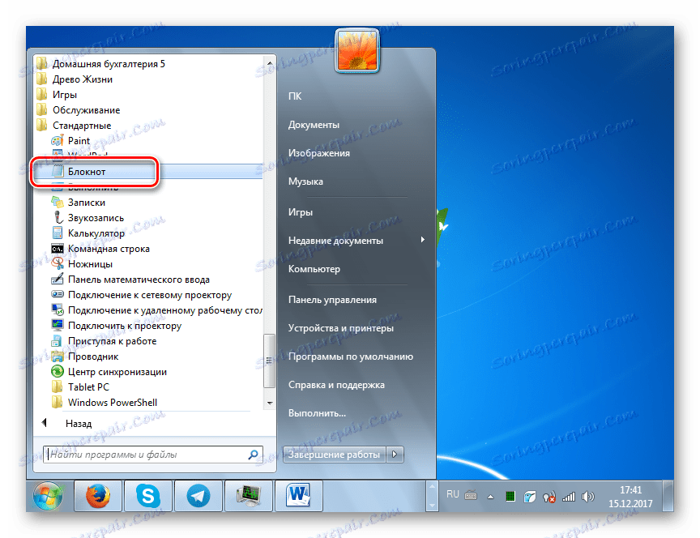Open the system monitor taskbar icon
This screenshot has width=700, height=538.
tap(248, 496)
